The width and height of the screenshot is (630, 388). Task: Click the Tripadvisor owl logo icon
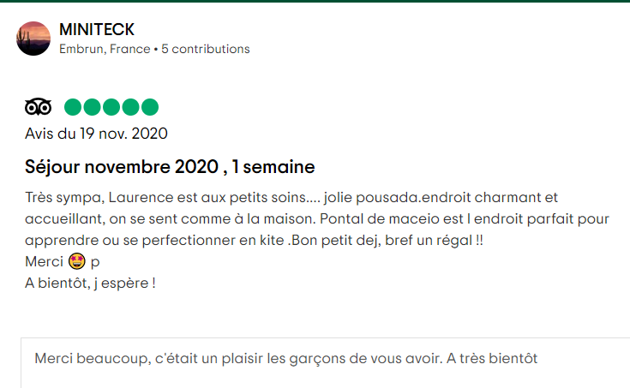39,107
